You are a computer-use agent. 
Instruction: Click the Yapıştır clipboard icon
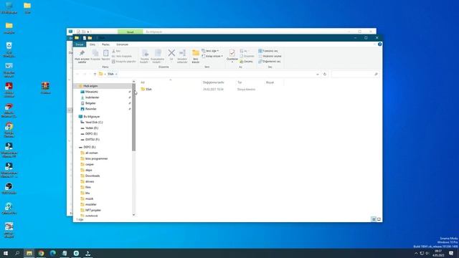click(x=105, y=53)
